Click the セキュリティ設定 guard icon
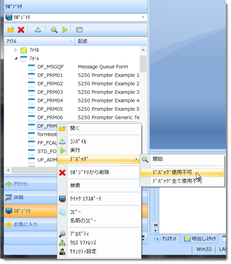Screen dimensions: 231x264 (62, 251)
